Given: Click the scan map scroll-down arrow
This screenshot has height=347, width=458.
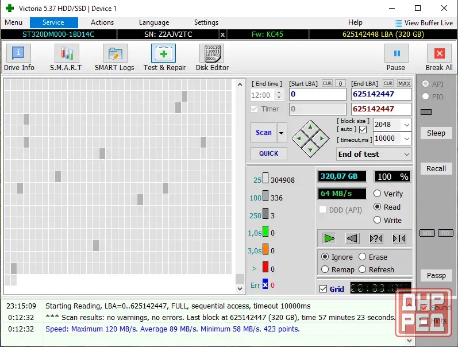Looking at the screenshot, I should click(240, 289).
